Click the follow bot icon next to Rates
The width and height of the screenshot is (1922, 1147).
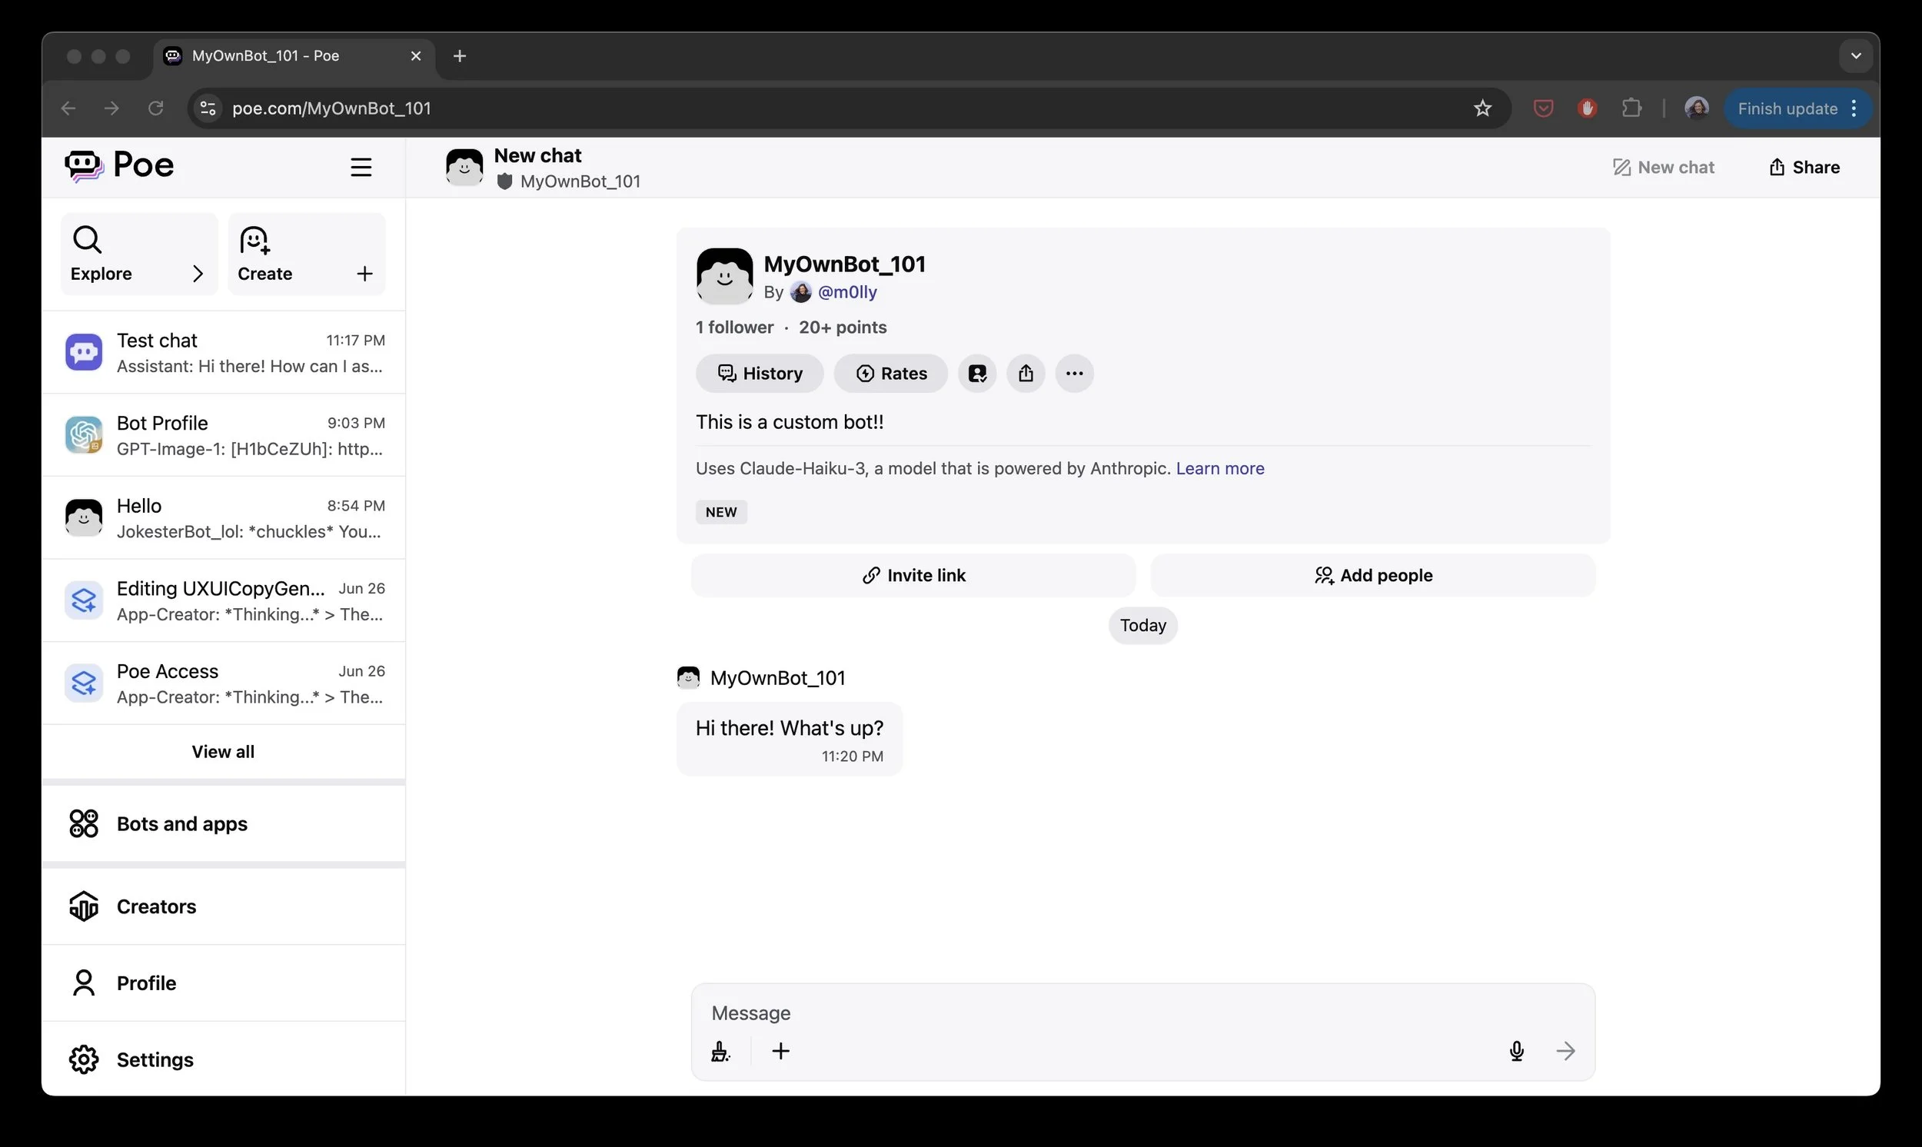[x=977, y=374]
